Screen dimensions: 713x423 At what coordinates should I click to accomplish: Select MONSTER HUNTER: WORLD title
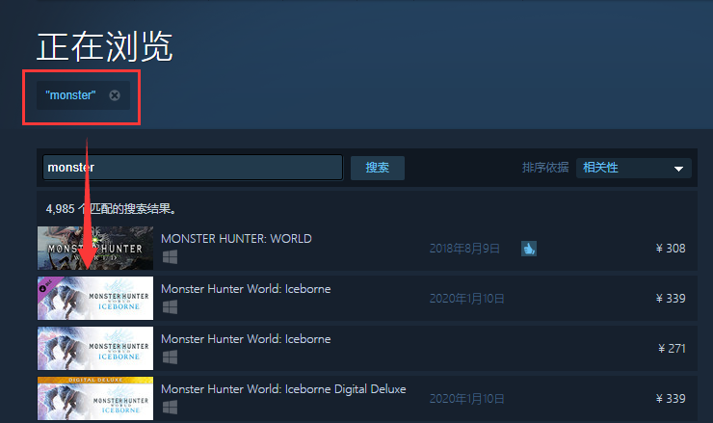coord(236,239)
